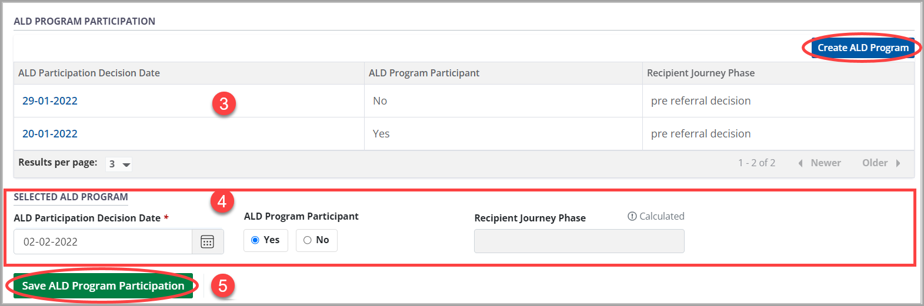Click the Create ALD Program button
The height and width of the screenshot is (306, 924).
862,48
